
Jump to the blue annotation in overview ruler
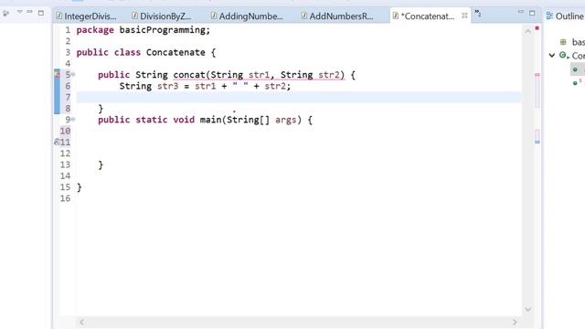tap(537, 142)
